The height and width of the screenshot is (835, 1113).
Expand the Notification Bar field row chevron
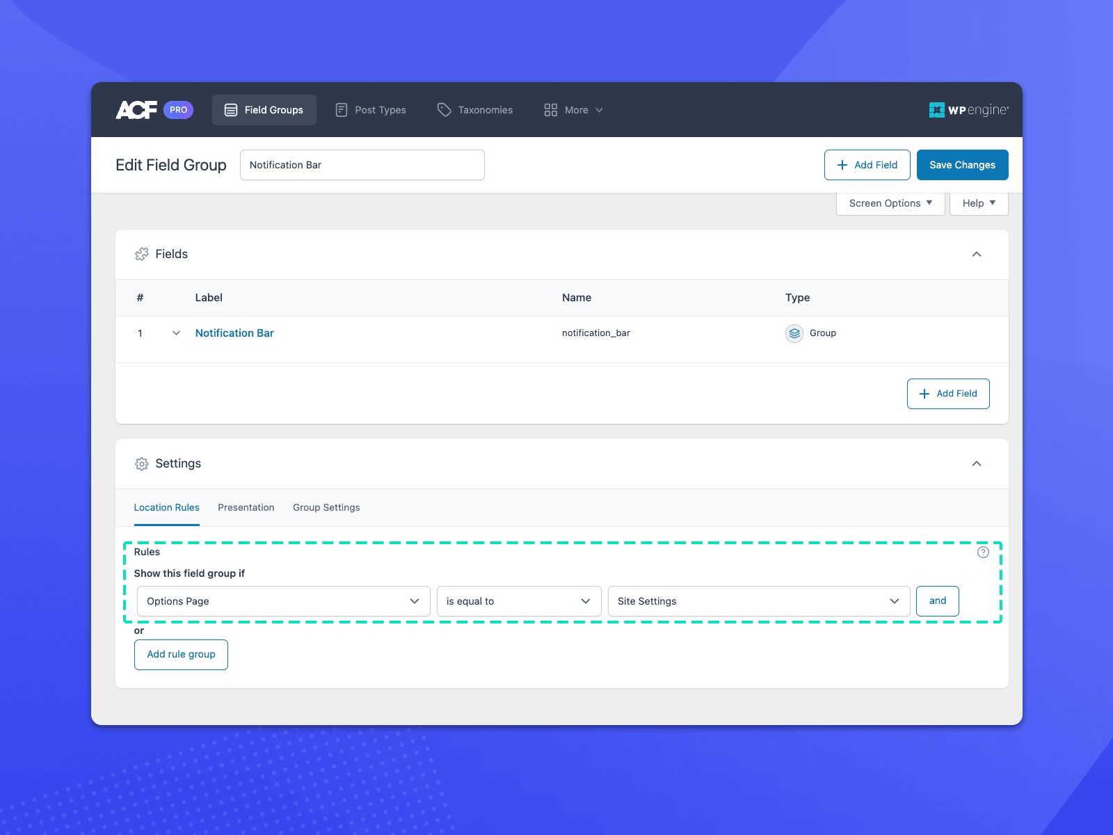coord(176,333)
